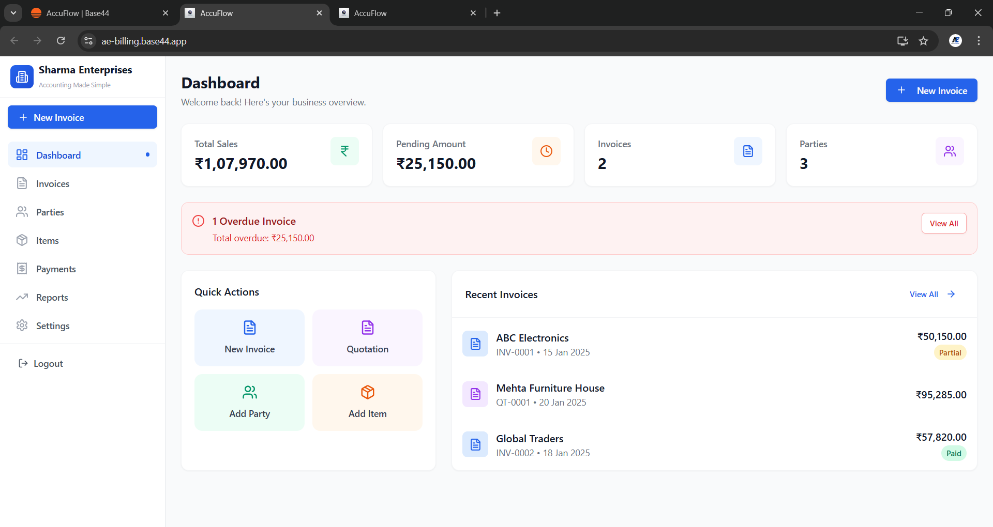The image size is (993, 527).
Task: Click 'INV-0002 • 18 Jan 2025' text
Action: 543,453
